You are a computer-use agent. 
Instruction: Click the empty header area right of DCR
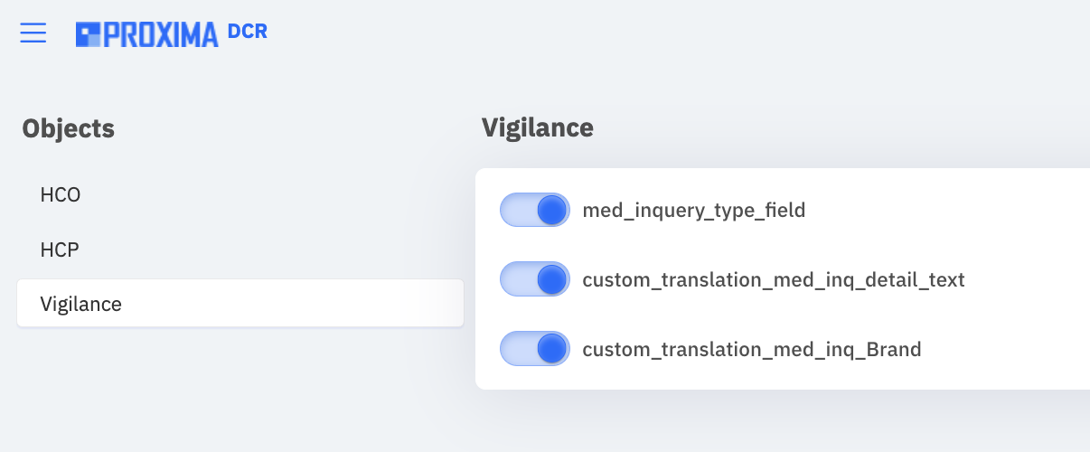pyautogui.click(x=678, y=34)
